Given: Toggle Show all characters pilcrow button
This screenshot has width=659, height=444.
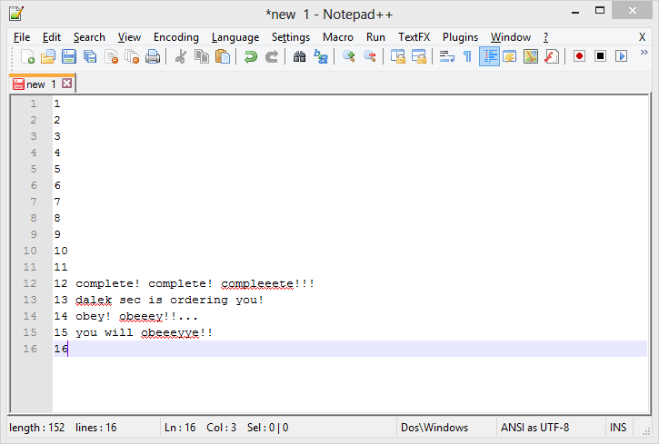Looking at the screenshot, I should click(467, 56).
